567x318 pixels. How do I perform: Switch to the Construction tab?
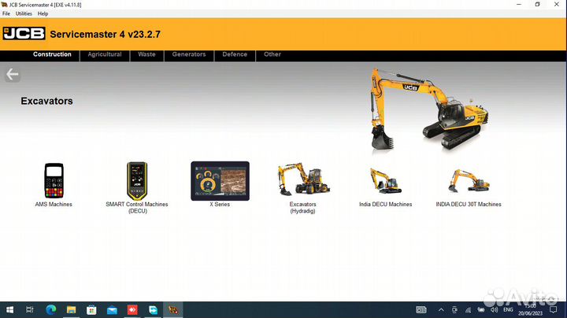tap(52, 54)
